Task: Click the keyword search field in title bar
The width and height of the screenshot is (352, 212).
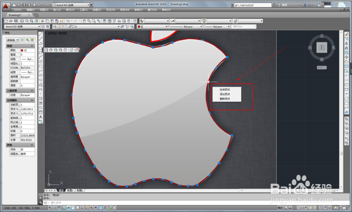Action: pyautogui.click(x=252, y=5)
